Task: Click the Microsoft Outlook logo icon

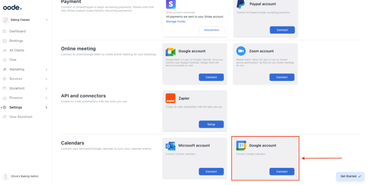Action: pos(170,146)
